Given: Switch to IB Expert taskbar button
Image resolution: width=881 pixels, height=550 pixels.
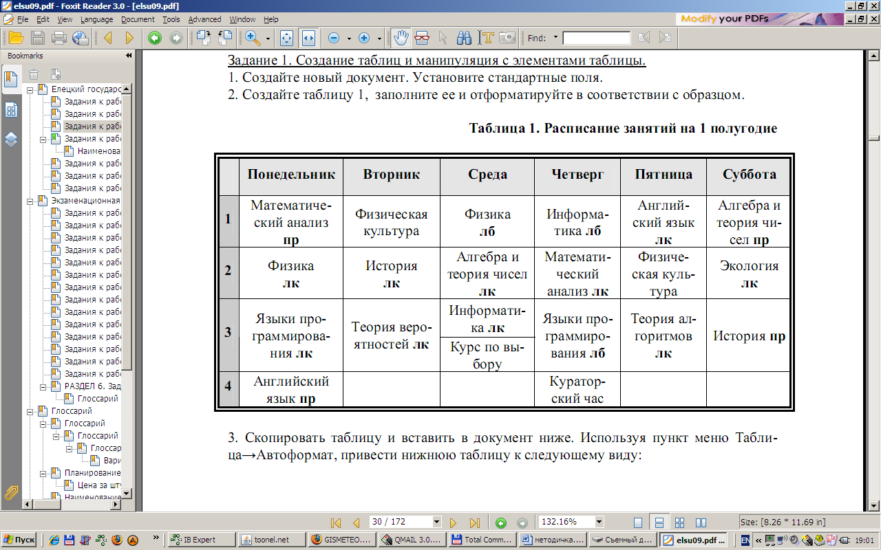Looking at the screenshot, I should 201,540.
